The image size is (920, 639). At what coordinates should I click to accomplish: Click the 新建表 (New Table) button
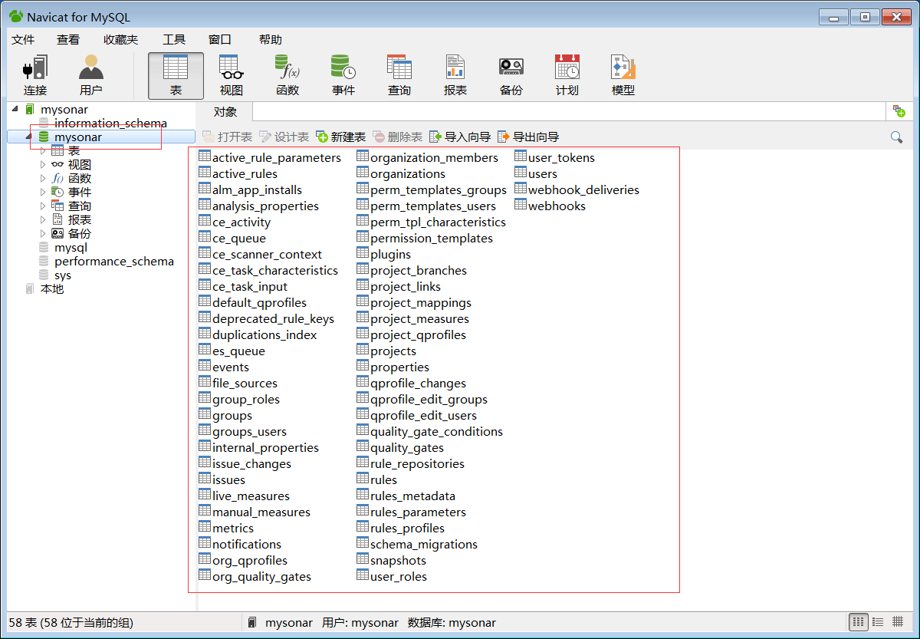(x=341, y=137)
